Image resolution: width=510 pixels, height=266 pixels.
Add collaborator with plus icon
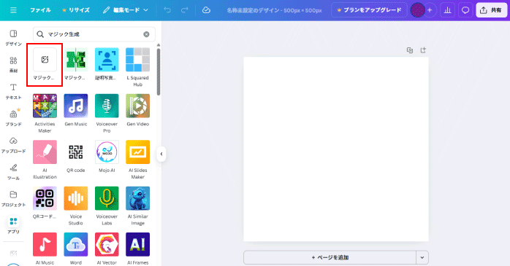pyautogui.click(x=430, y=10)
